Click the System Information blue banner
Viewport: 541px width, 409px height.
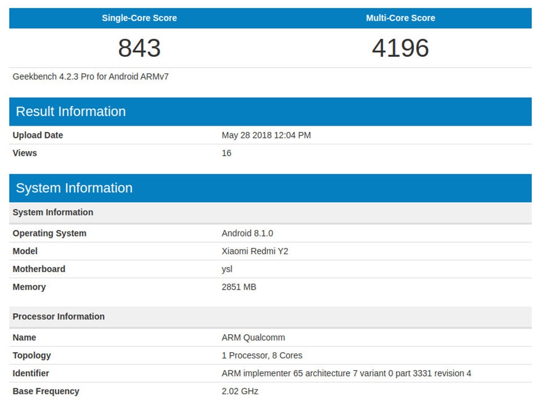[x=270, y=188]
